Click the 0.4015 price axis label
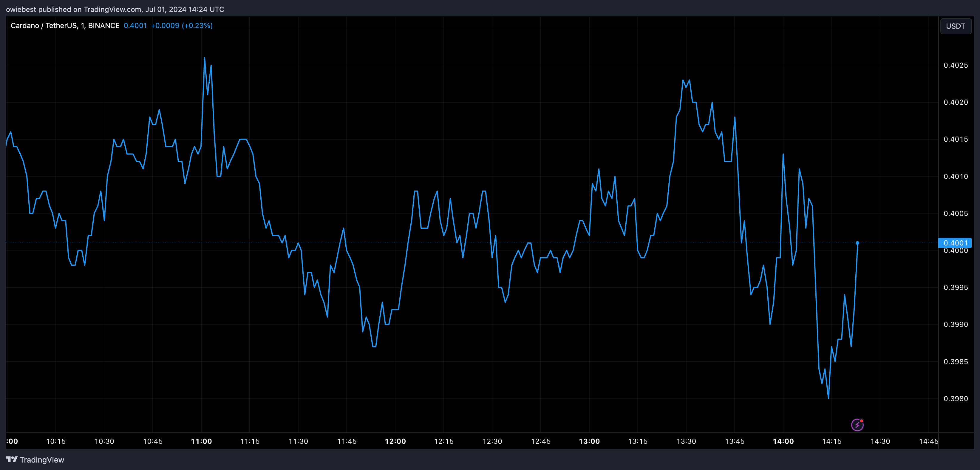The image size is (980, 470). [x=956, y=139]
